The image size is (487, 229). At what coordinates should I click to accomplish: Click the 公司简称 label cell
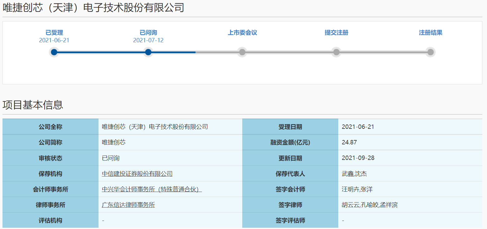coord(51,143)
